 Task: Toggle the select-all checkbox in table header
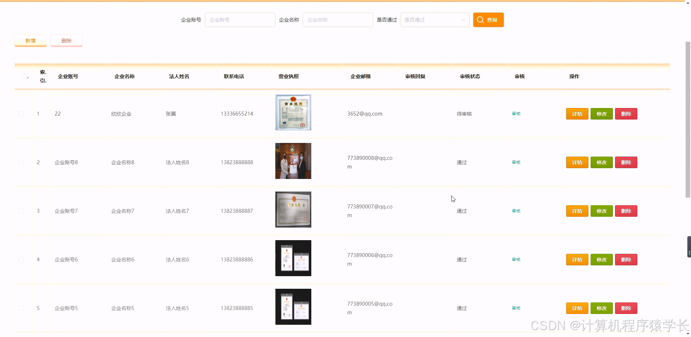point(24,76)
